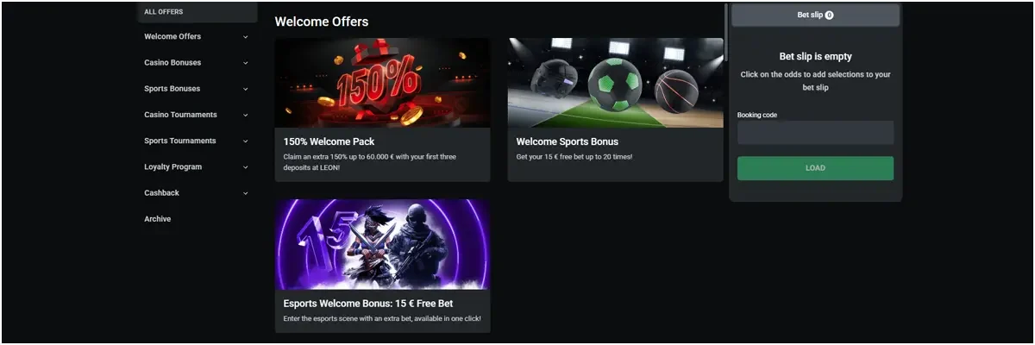Open the Archive section

point(158,219)
